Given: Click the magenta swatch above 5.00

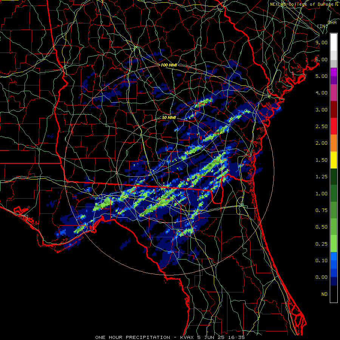Looking at the screenshot, I should pyautogui.click(x=334, y=72).
